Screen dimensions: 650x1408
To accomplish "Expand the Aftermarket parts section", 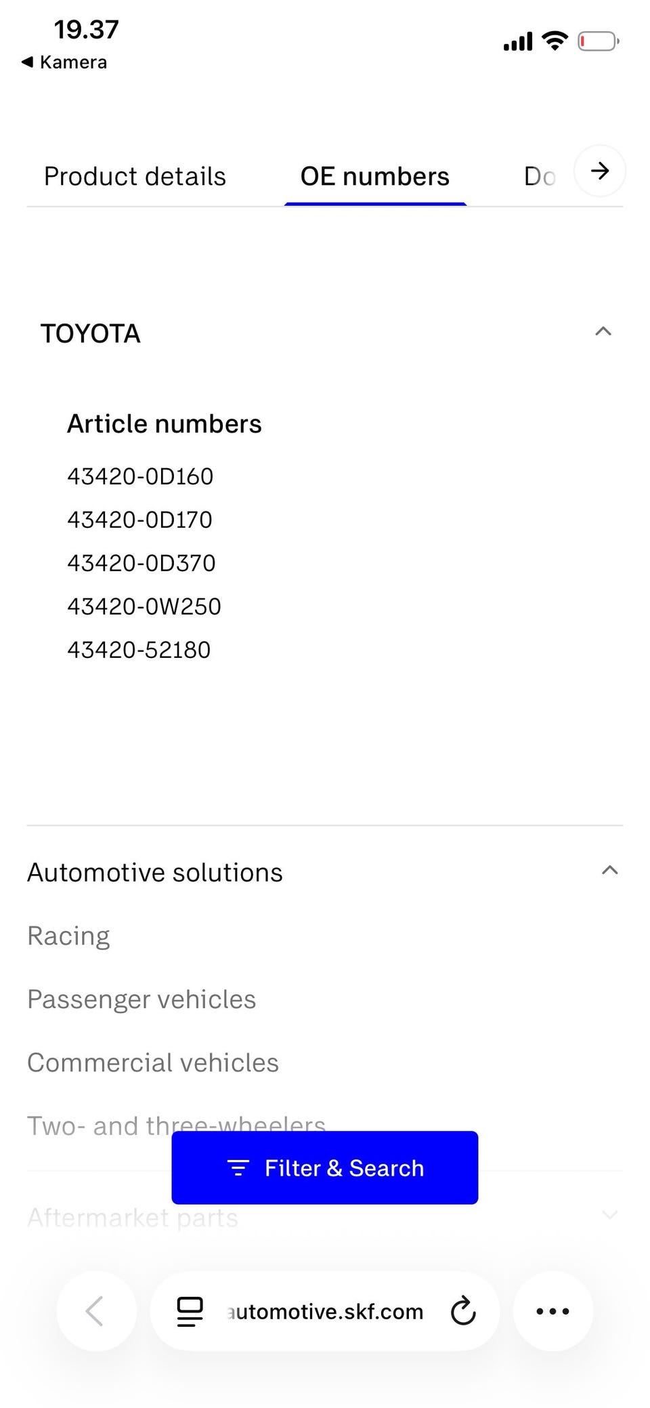I will [609, 1215].
